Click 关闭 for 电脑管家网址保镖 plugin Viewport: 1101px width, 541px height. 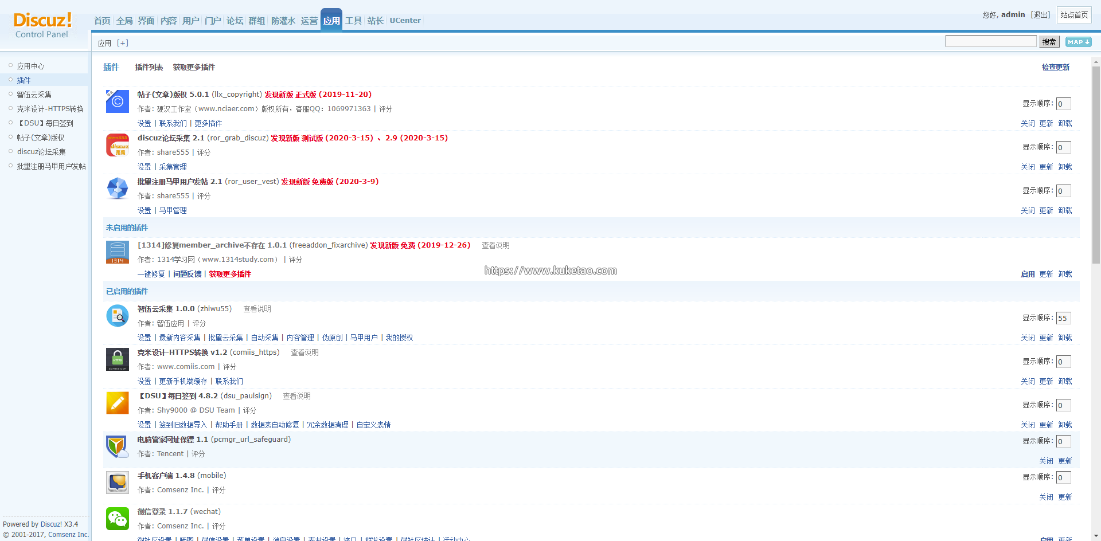coord(1046,461)
